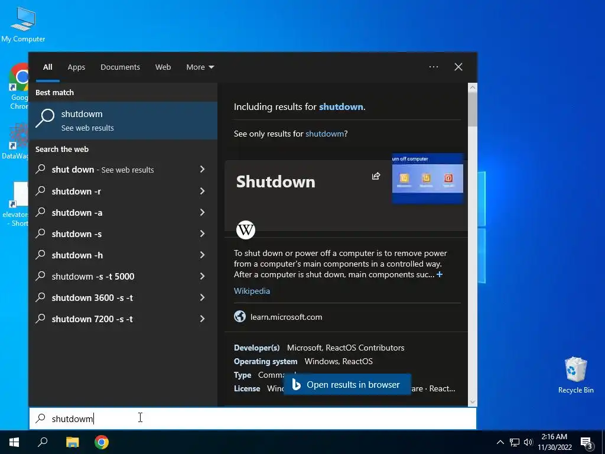Click share icon on Shutdown card
605x454 pixels.
coord(376,176)
